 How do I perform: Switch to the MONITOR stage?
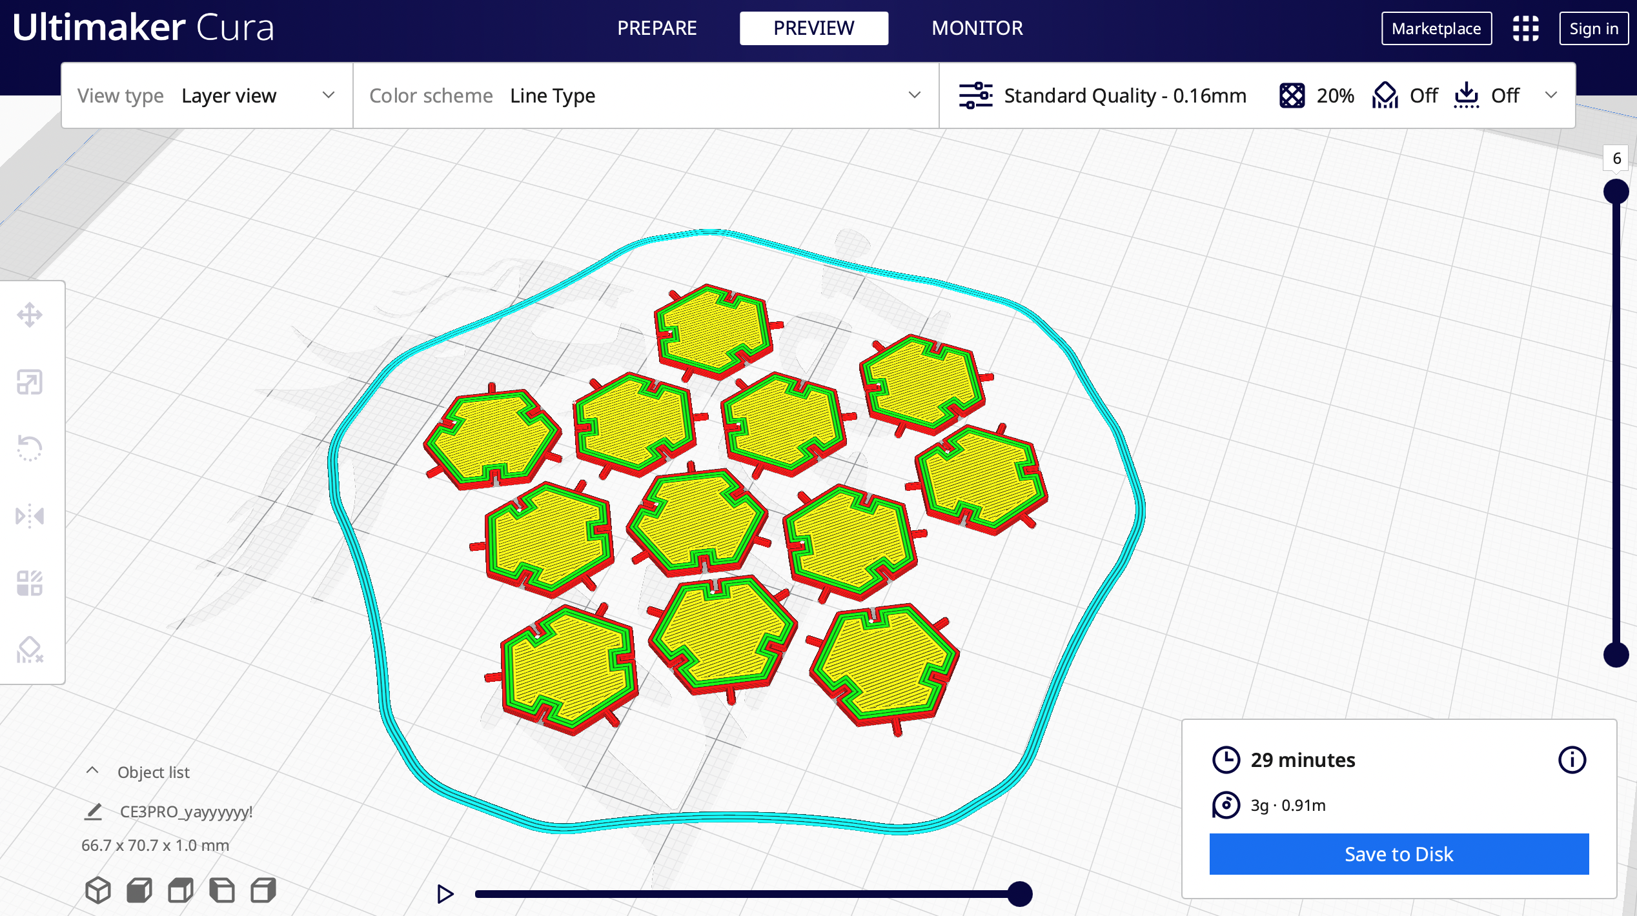tap(977, 28)
